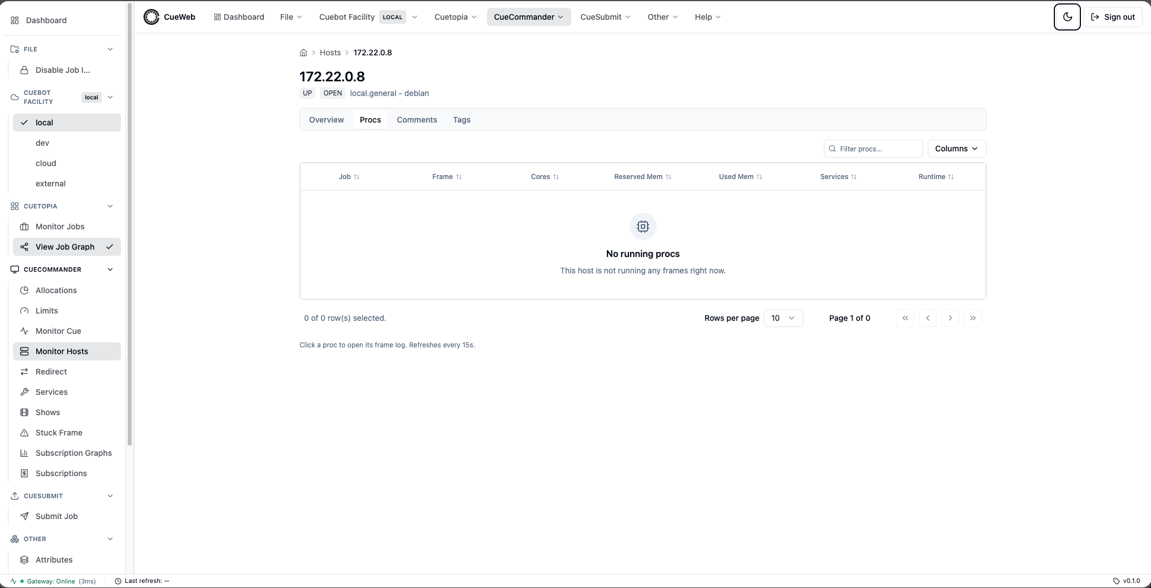Open Stuck Frame page
This screenshot has width=1151, height=588.
pyautogui.click(x=67, y=433)
